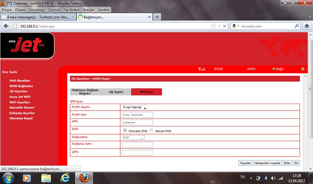Click Varsayılanı Ayarla button
Viewport: 313px width, 184px height.
pos(267,163)
